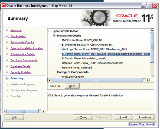160x129 pixels.
Task: Click the summary tree vertical scrollbar thumb
Action: (152, 47)
